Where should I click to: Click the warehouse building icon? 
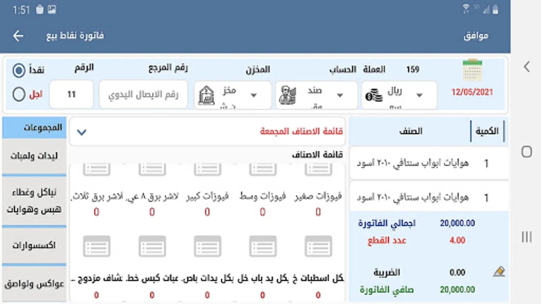point(206,95)
